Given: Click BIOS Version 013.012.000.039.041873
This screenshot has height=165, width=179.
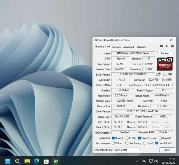Looking at the screenshot, I should click(x=133, y=74).
